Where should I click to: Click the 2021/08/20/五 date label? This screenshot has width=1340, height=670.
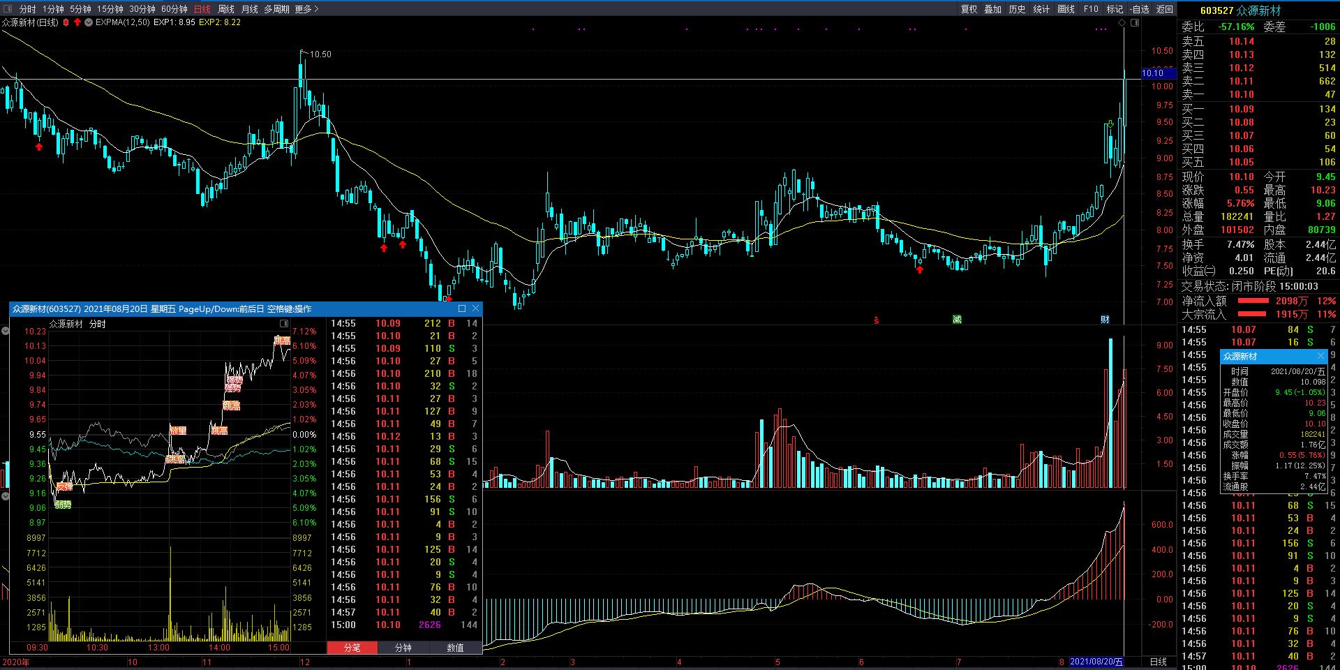coord(1097,662)
